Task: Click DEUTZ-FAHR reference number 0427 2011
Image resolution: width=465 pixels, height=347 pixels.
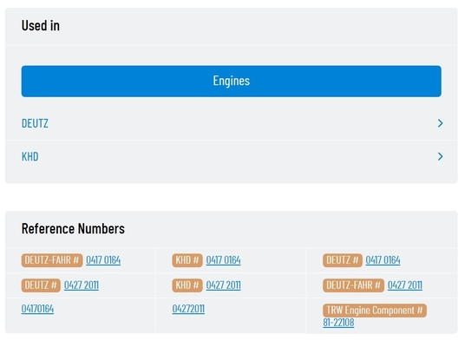Action: (x=405, y=285)
